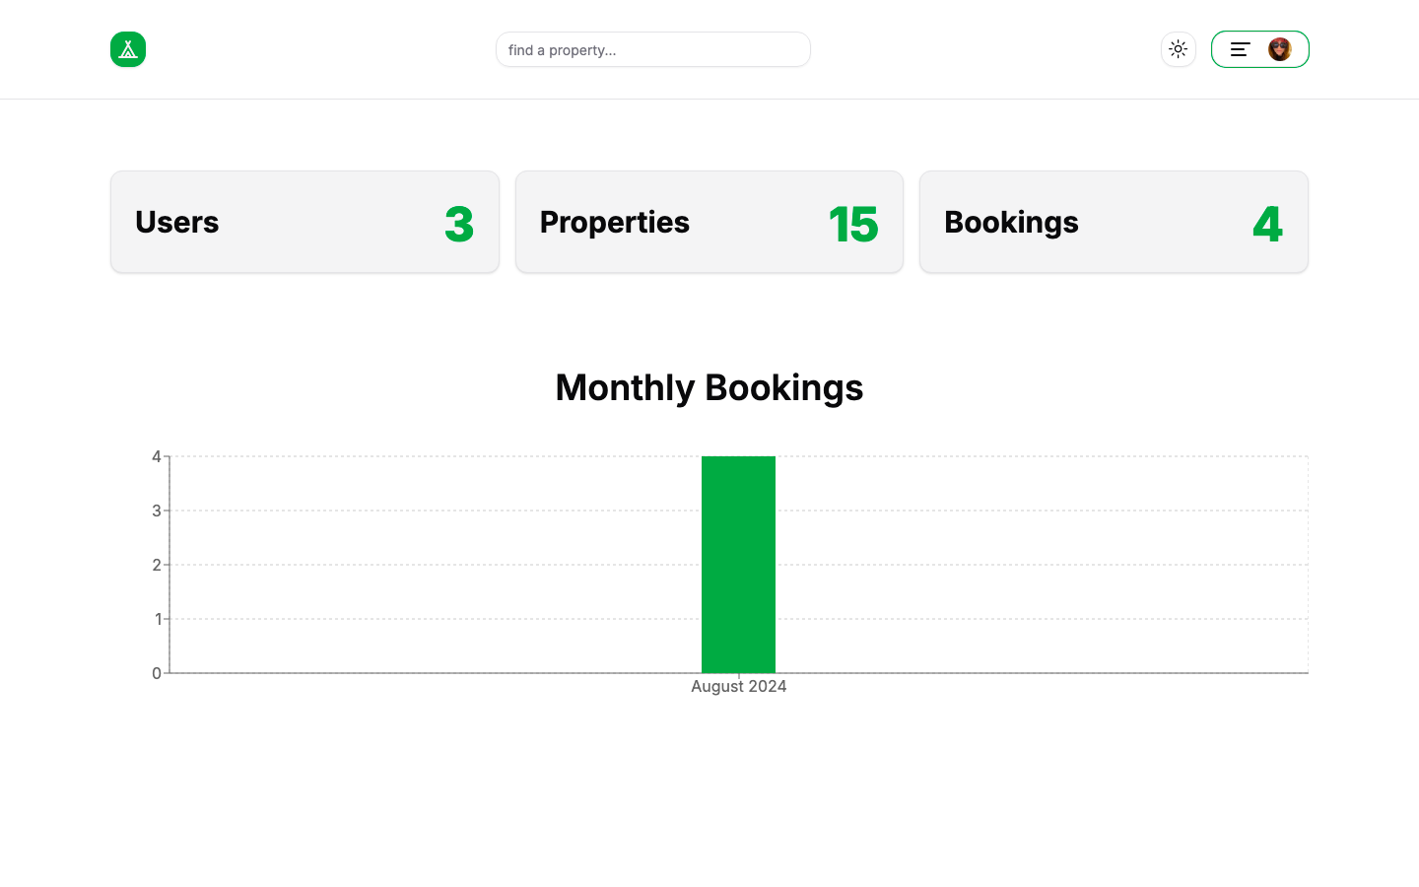
Task: Click the Bookings count value 4
Action: 1268,225
